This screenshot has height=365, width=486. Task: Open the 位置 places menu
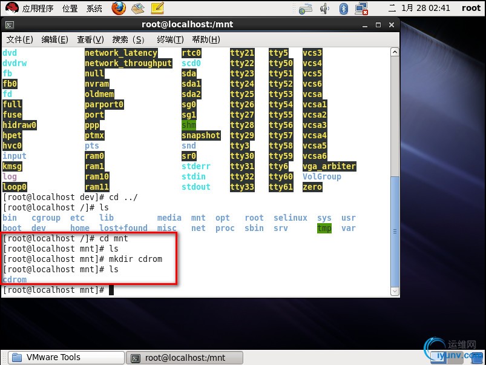click(70, 8)
